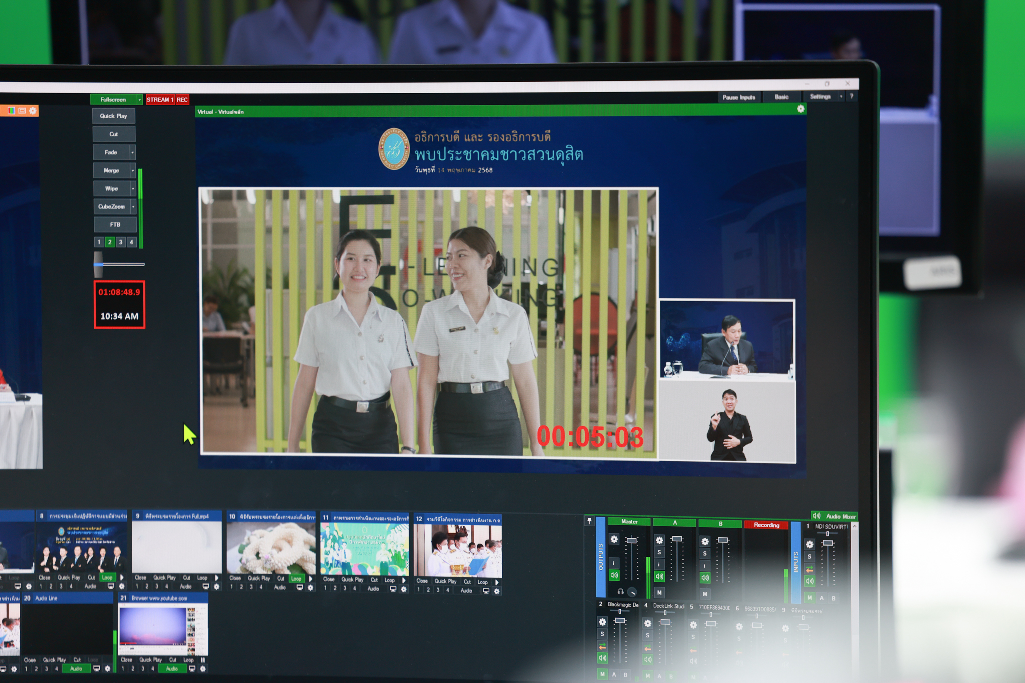This screenshot has width=1025, height=683.
Task: Select input 9 Full.mp4 thumbnail
Action: tap(177, 547)
